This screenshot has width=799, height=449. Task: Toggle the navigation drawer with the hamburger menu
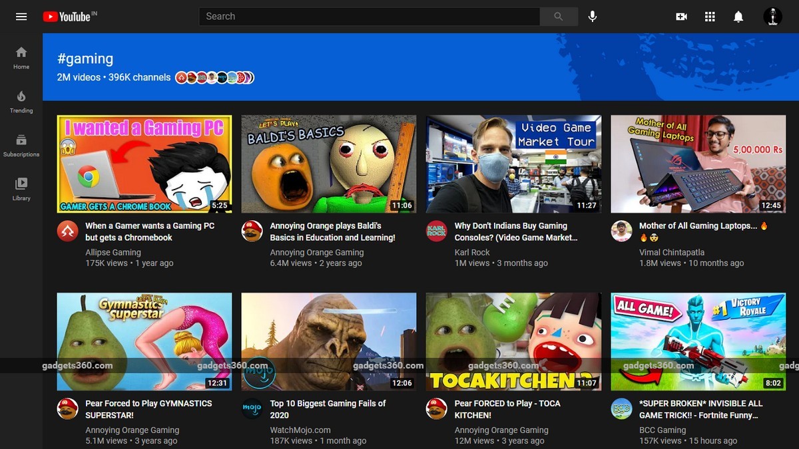[x=21, y=16]
